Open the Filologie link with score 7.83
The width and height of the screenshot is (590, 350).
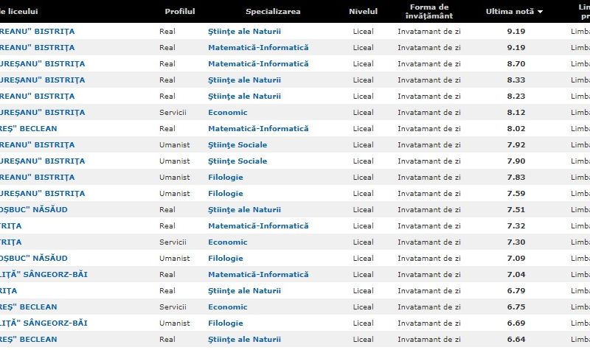coord(226,177)
